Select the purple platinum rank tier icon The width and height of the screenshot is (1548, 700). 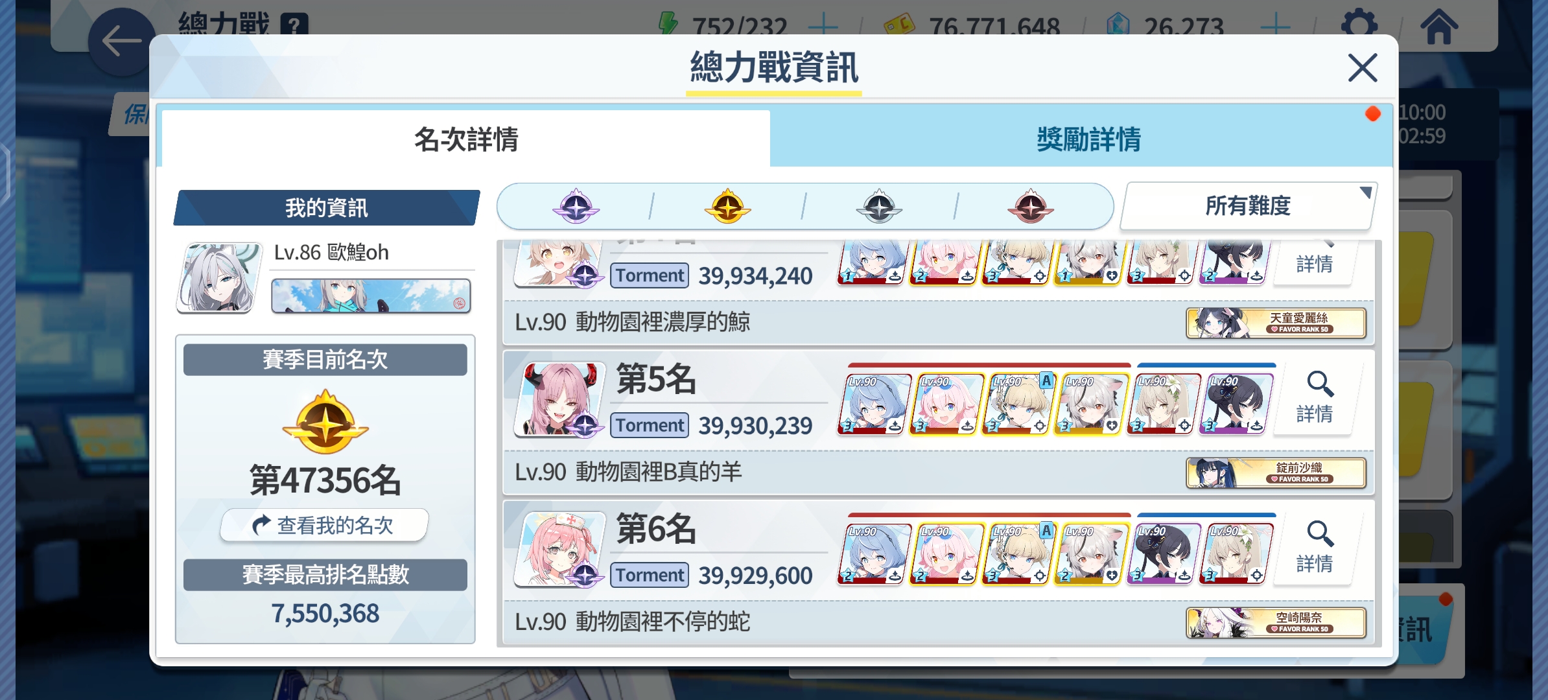pyautogui.click(x=576, y=207)
